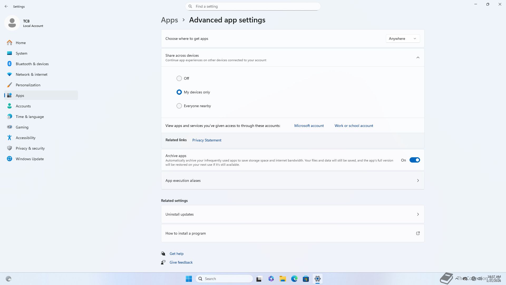Launch File Explorer from the taskbar
The height and width of the screenshot is (285, 506).
pos(283,279)
